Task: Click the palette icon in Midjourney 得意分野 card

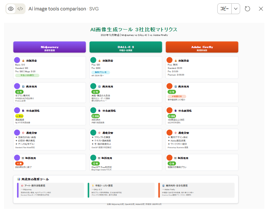Action: point(24,133)
